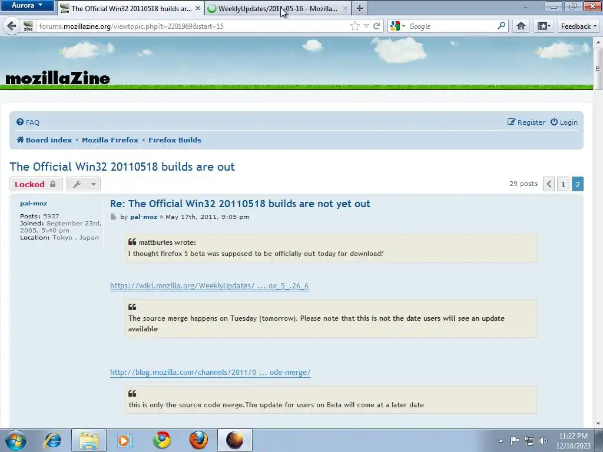Launch Internet Explorer from the taskbar

click(x=52, y=440)
